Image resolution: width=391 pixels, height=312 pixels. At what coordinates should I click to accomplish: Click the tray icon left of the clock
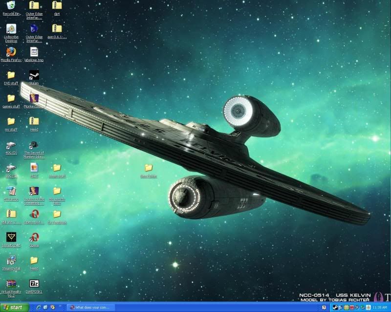tap(369, 308)
